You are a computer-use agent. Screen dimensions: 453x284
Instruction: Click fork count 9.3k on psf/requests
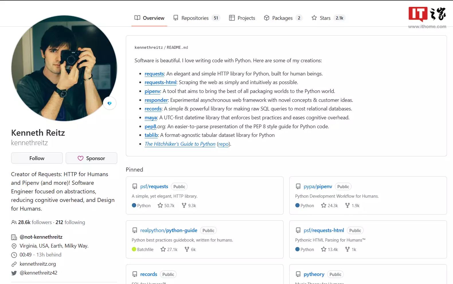[x=189, y=205]
